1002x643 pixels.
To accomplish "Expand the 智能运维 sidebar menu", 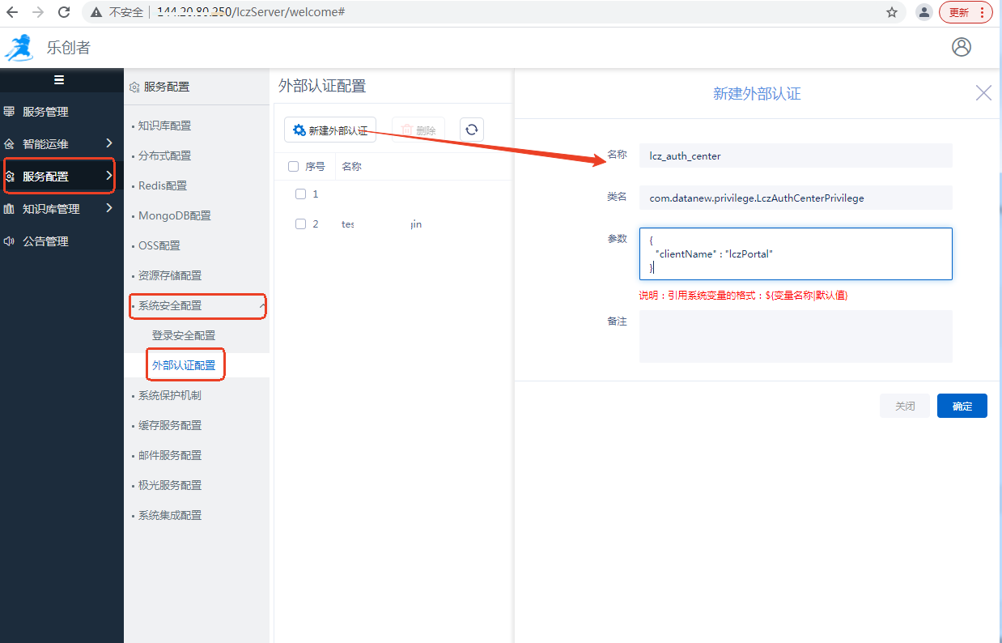I will tap(57, 144).
